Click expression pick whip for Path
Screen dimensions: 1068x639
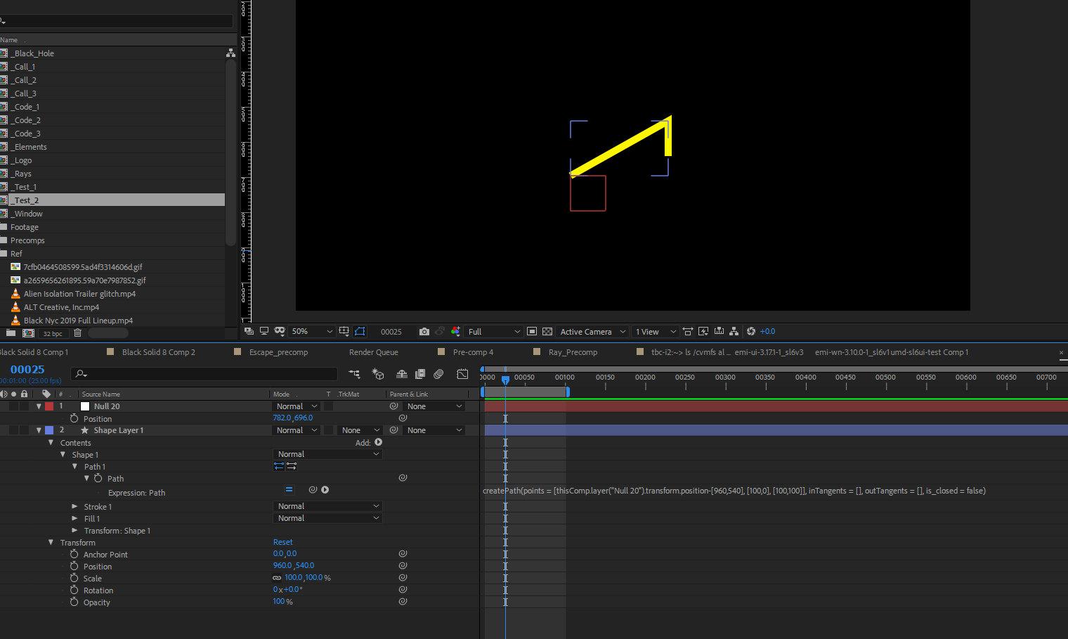[x=313, y=490]
